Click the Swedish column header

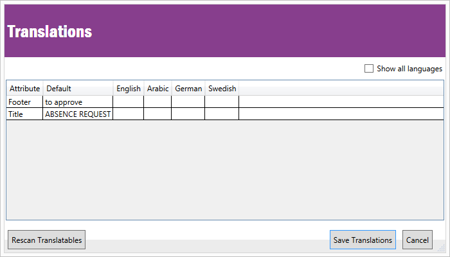(222, 89)
